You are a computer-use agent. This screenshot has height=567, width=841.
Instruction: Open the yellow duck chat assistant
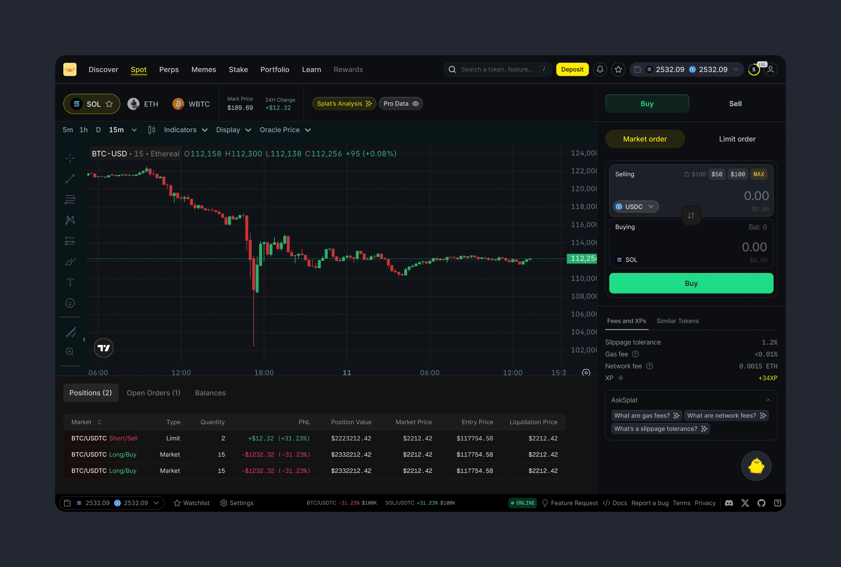click(x=756, y=466)
